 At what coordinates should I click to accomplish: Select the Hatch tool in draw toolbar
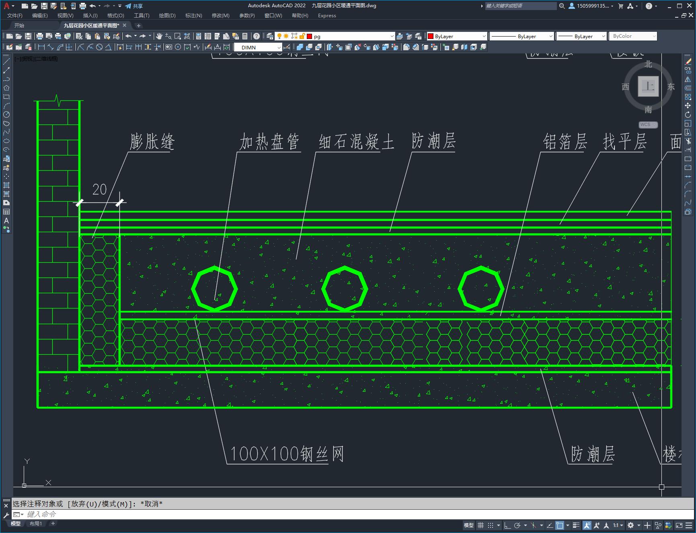[x=6, y=185]
